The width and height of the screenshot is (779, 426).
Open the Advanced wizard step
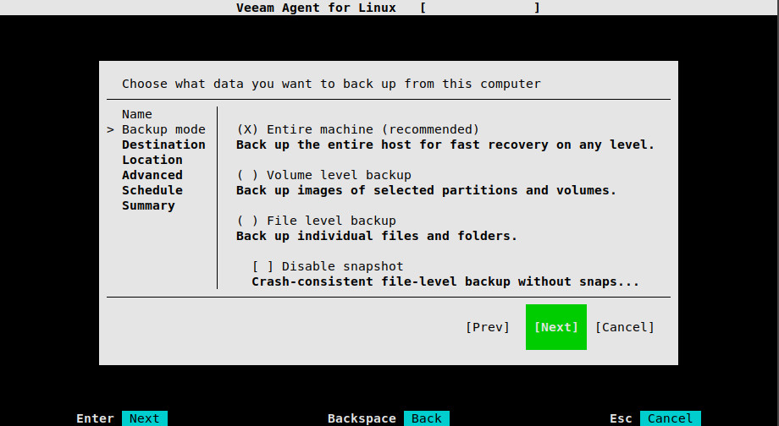coord(152,175)
